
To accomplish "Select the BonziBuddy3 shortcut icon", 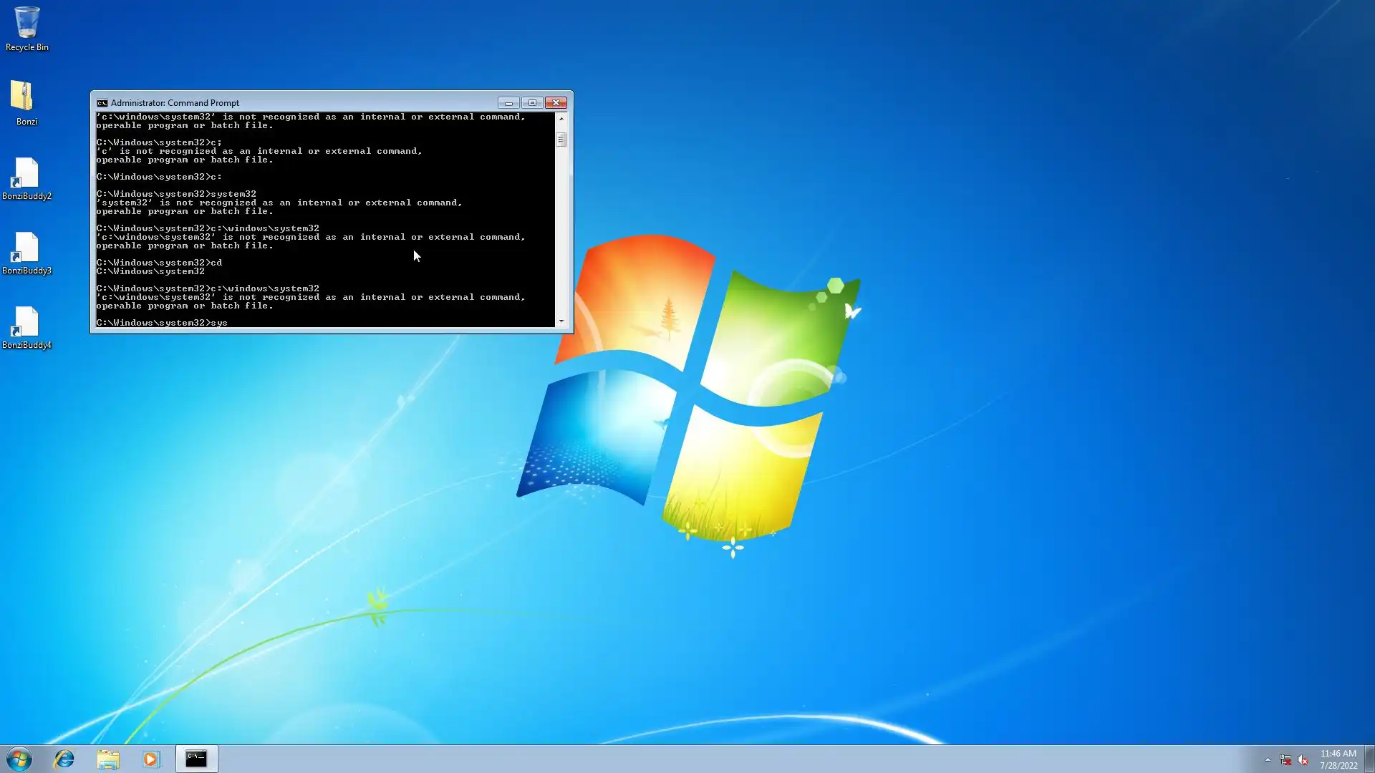I will [x=26, y=248].
